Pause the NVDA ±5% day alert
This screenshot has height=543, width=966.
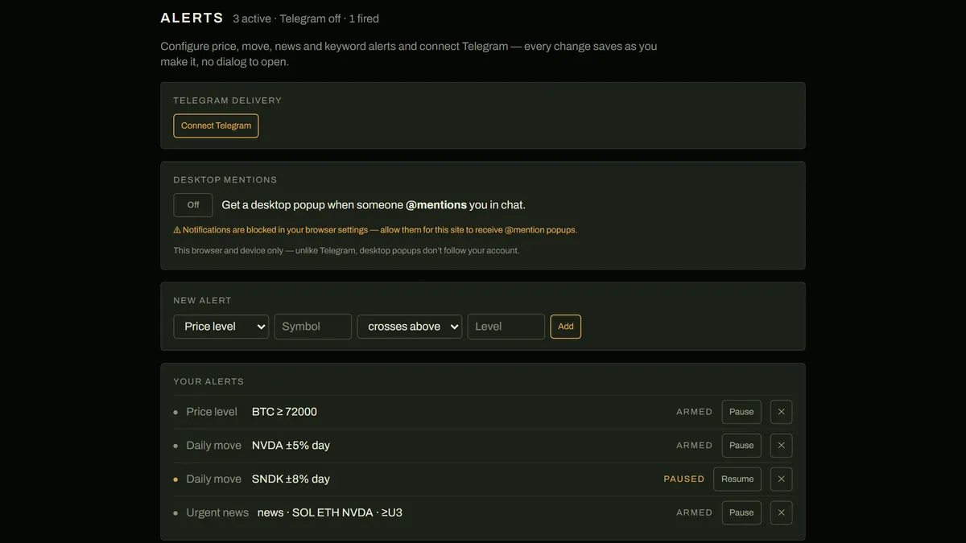click(741, 446)
